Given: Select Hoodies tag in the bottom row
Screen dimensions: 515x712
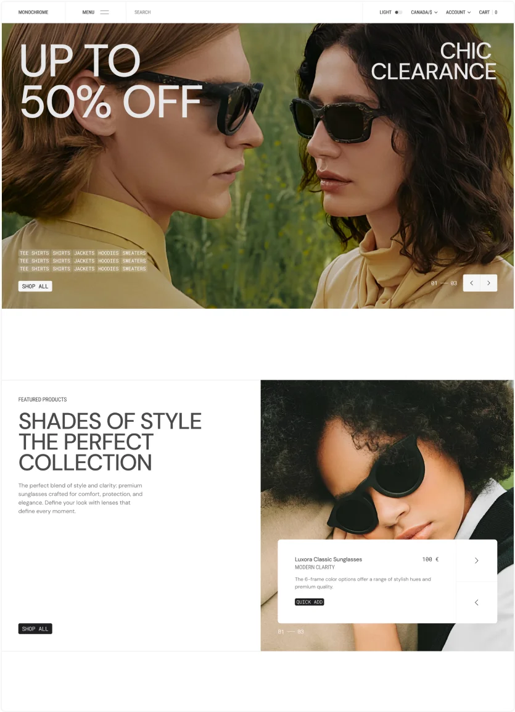Looking at the screenshot, I should pos(109,269).
